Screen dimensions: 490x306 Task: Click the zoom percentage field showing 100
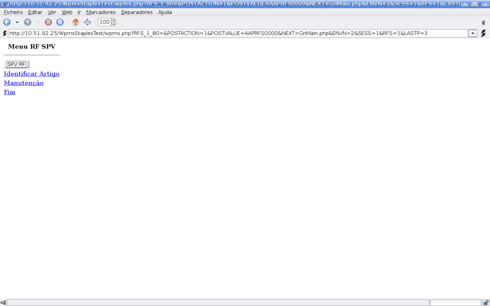104,22
